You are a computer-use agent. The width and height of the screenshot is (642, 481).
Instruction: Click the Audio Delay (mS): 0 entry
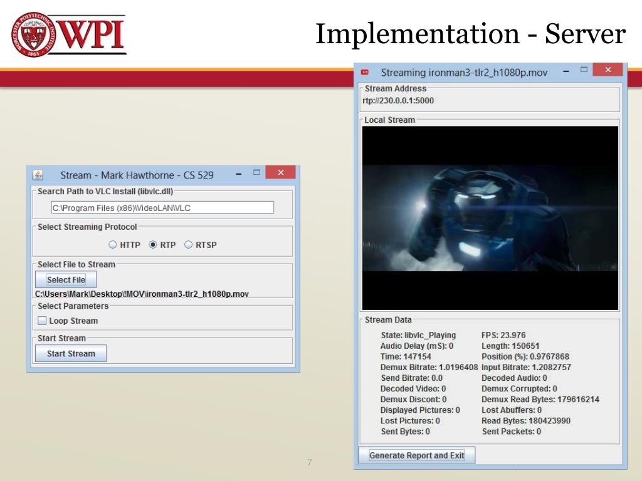(417, 346)
